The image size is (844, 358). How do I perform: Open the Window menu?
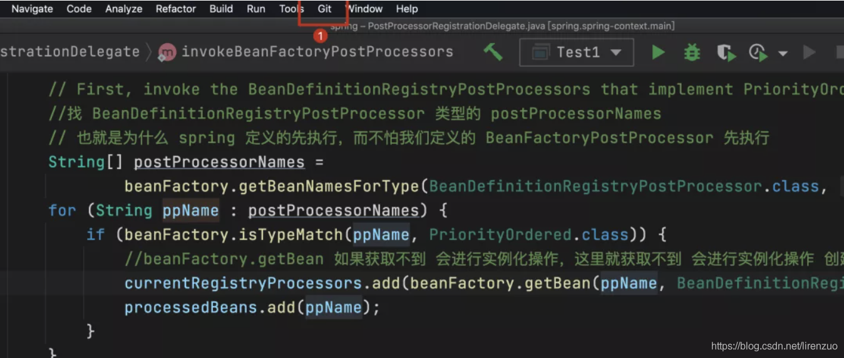tap(364, 9)
